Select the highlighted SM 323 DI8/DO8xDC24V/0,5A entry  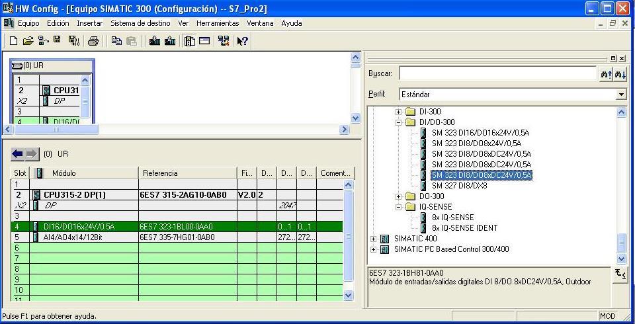click(x=482, y=175)
